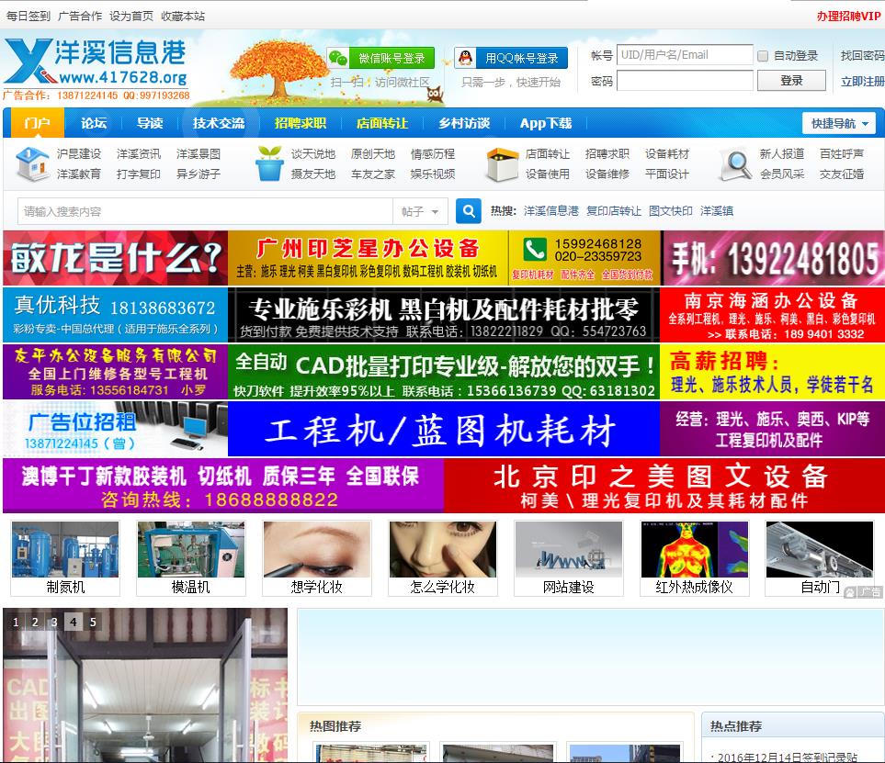The width and height of the screenshot is (885, 763).
Task: Open the 导读 navigation tab
Action: tap(150, 123)
